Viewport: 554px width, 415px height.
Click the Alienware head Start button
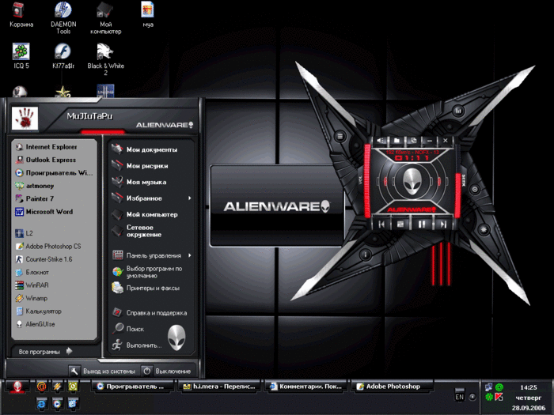pos(17,387)
